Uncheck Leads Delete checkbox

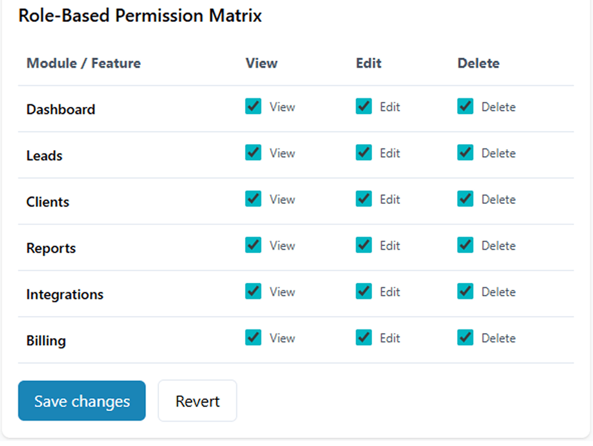click(465, 152)
